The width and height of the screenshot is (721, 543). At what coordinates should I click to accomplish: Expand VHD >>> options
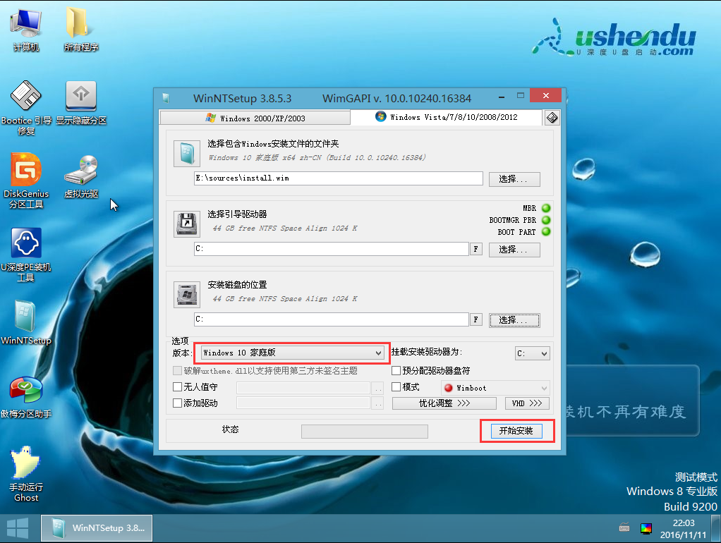tap(527, 403)
